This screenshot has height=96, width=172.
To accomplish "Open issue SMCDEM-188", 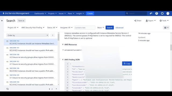I will click(x=14, y=54).
